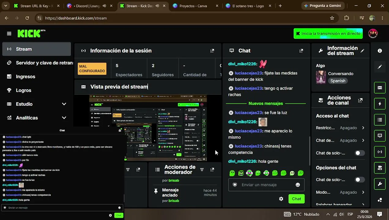389x220 pixels.
Task: Click the overlay window message input field
Action: (x=62, y=208)
